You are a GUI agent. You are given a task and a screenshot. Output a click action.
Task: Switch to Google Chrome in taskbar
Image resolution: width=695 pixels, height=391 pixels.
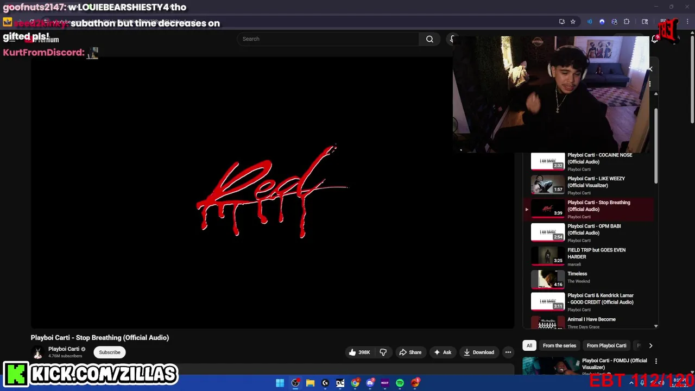pos(355,383)
